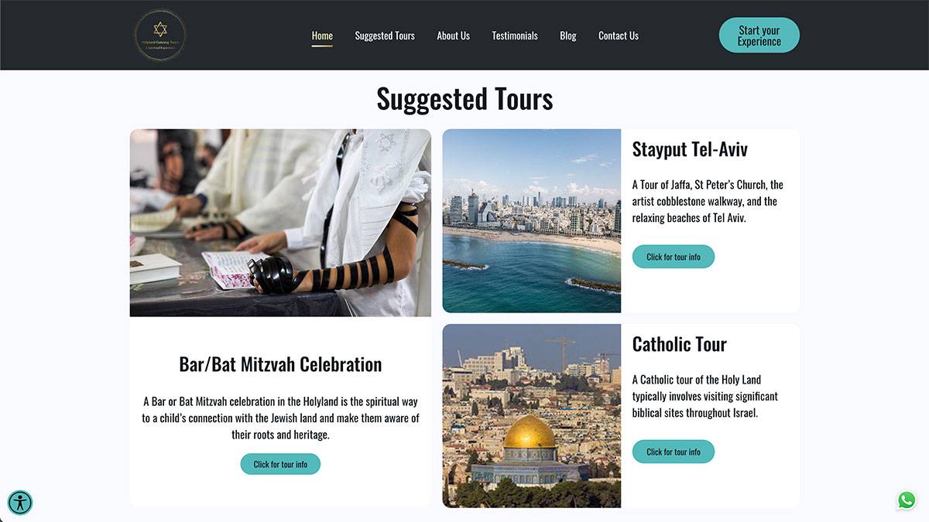Screen dimensions: 929x522
Task: Open the Tel Aviv coastline photo
Action: point(532,221)
